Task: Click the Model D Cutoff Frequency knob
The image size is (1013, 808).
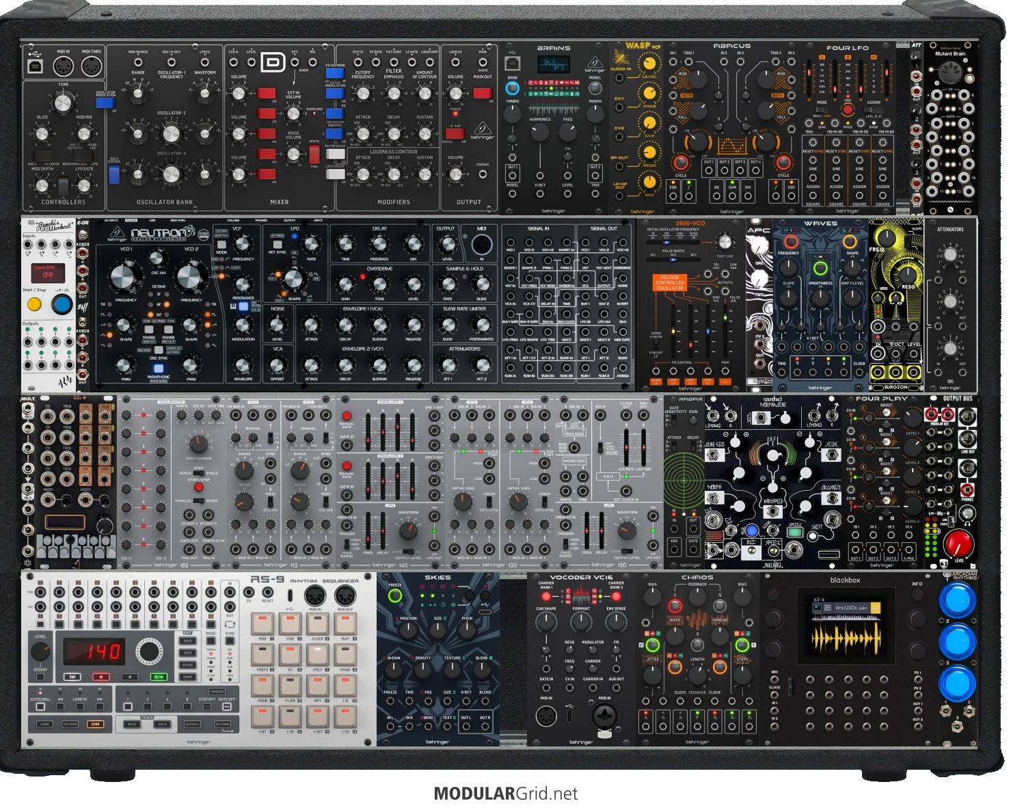Action: coord(363,94)
